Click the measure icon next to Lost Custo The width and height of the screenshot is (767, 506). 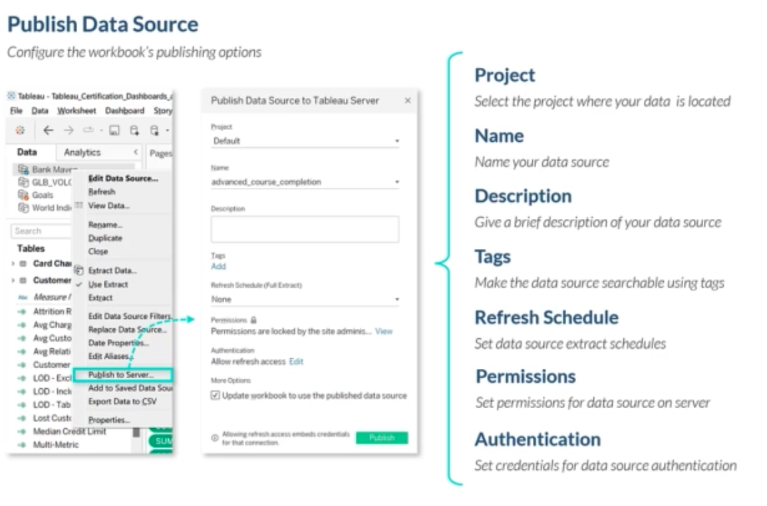22,418
